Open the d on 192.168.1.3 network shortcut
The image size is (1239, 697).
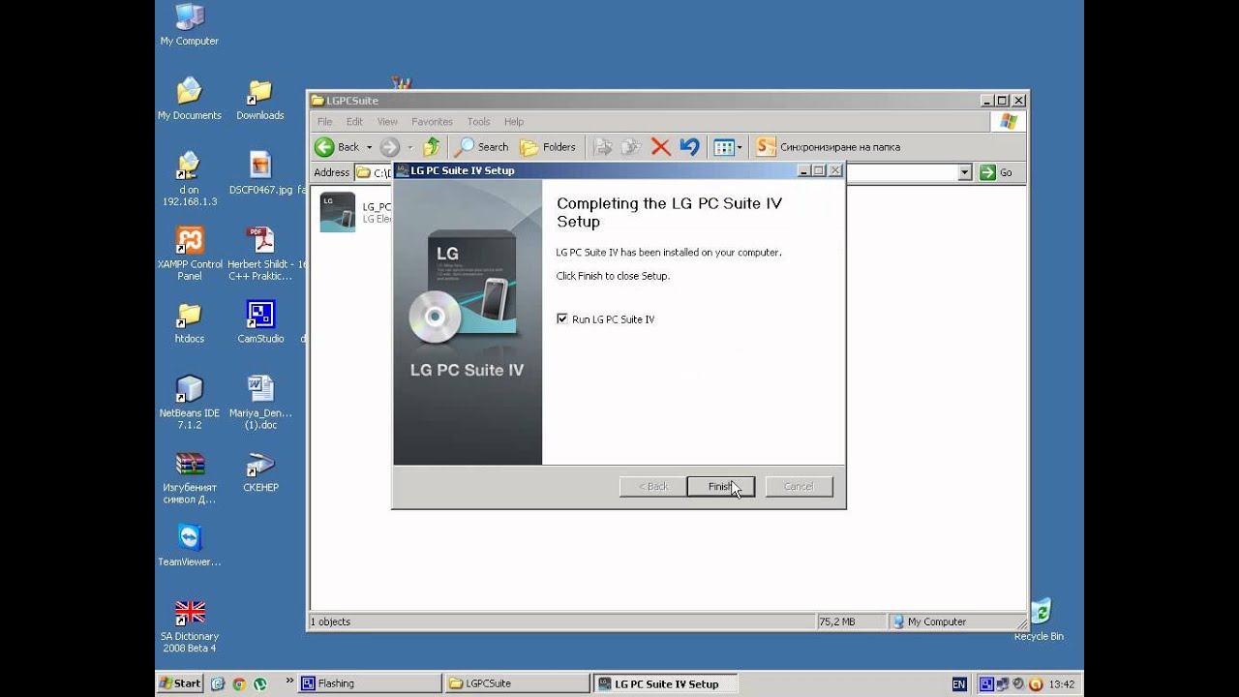pos(189,178)
